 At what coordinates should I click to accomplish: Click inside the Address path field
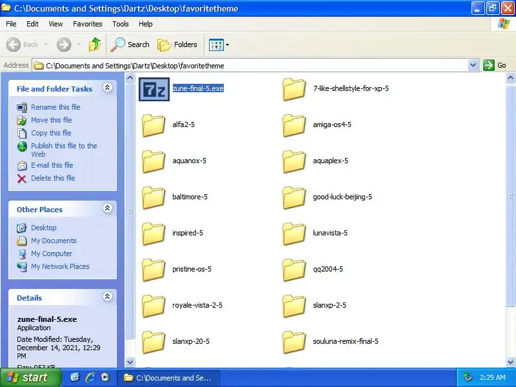(250, 66)
